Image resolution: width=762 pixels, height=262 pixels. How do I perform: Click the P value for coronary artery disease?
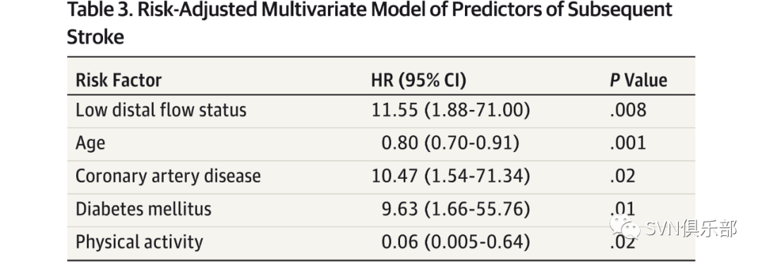tap(622, 176)
